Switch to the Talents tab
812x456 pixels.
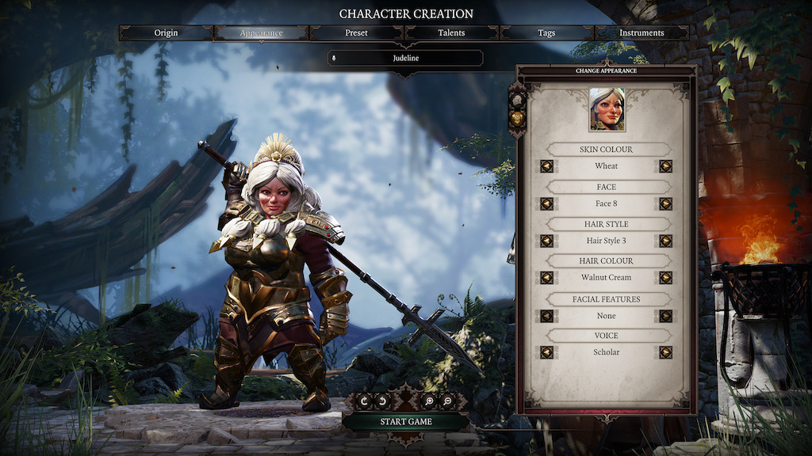tap(451, 32)
